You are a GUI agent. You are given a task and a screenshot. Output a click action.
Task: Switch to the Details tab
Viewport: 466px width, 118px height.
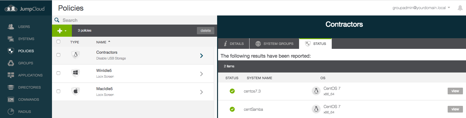[x=233, y=44]
